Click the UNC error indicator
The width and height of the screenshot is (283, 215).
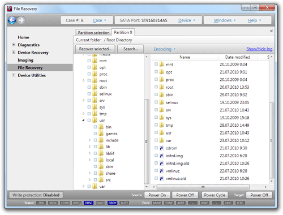(x=228, y=203)
